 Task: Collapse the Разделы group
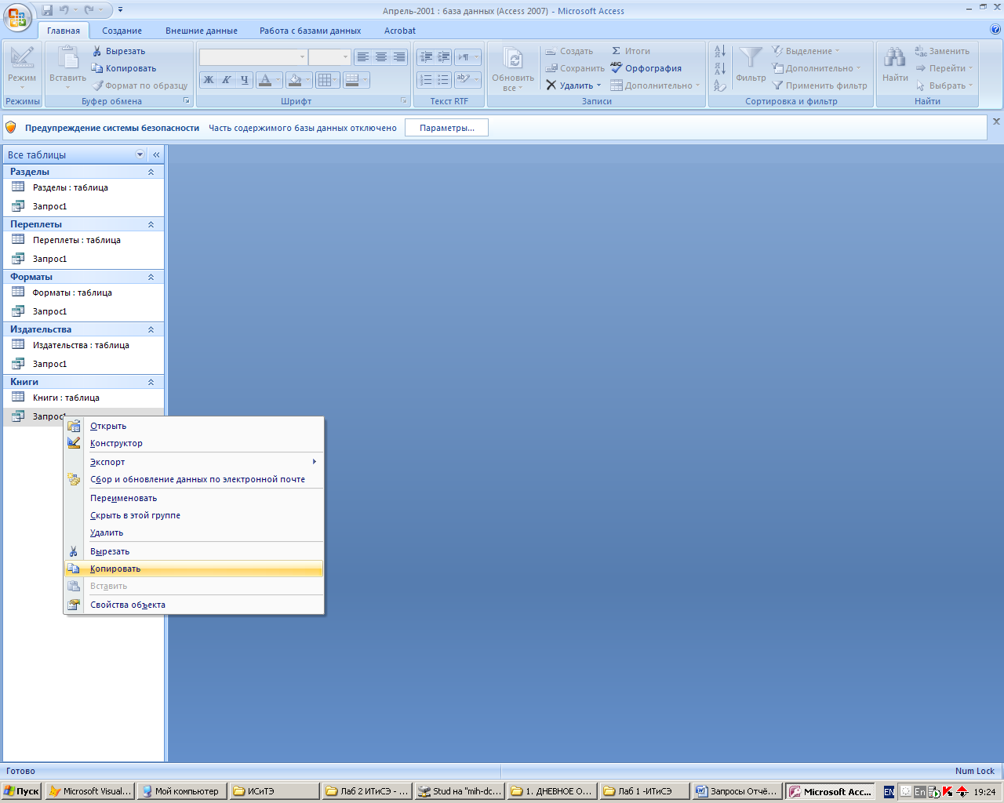pyautogui.click(x=151, y=172)
